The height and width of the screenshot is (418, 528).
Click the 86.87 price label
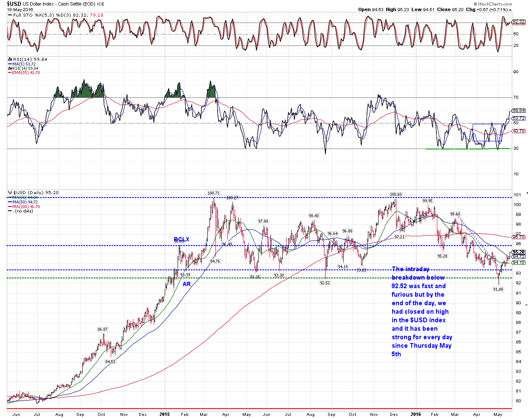click(x=103, y=329)
